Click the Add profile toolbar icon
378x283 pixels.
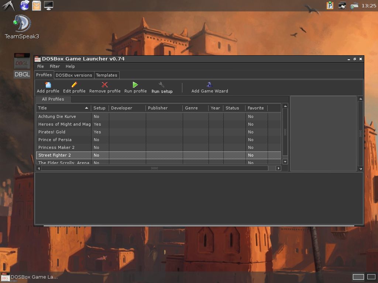48,85
